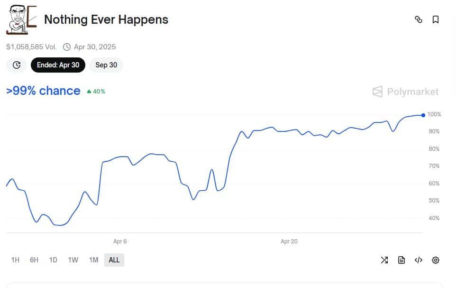This screenshot has width=456, height=288.
Task: Select the Ended: Apr 30 pill
Action: (58, 65)
